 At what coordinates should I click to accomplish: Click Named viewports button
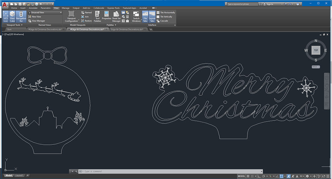tap(86, 13)
